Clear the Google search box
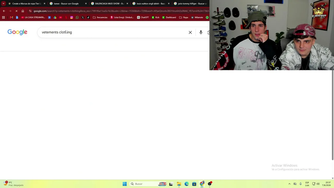 pyautogui.click(x=190, y=32)
